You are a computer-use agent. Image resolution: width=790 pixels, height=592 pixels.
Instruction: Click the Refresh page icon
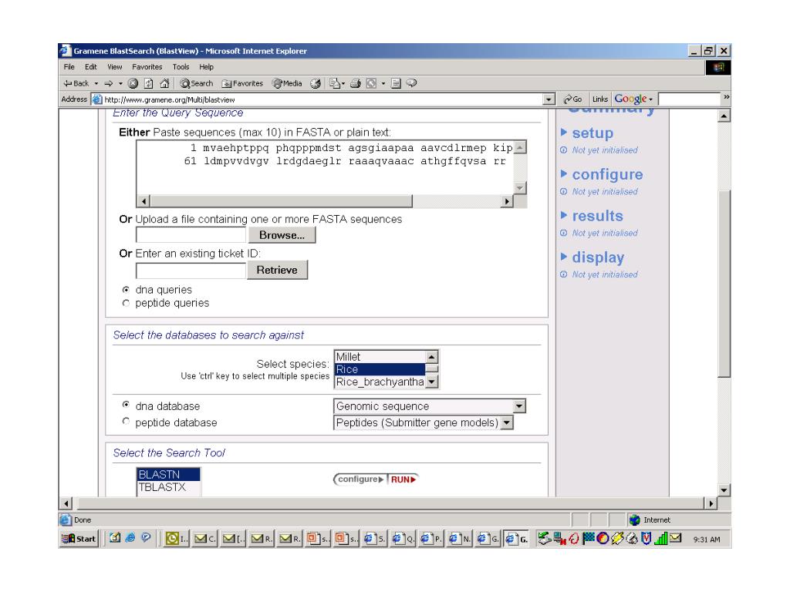(149, 83)
